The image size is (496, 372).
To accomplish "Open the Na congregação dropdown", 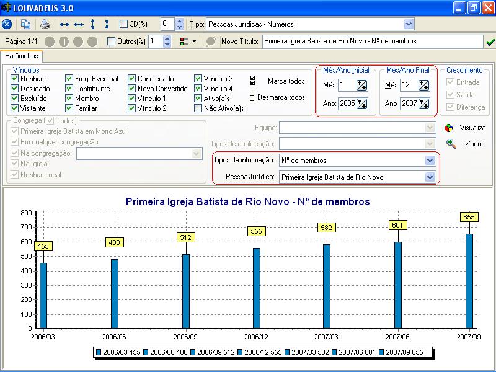I will click(197, 154).
